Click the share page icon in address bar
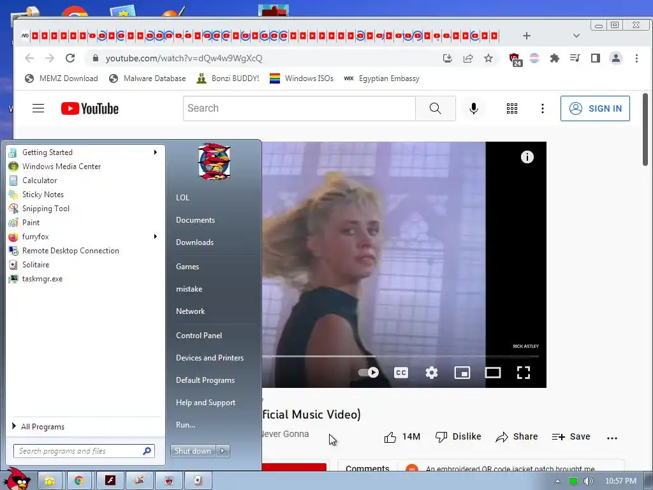Viewport: 653px width, 490px height. click(x=468, y=58)
